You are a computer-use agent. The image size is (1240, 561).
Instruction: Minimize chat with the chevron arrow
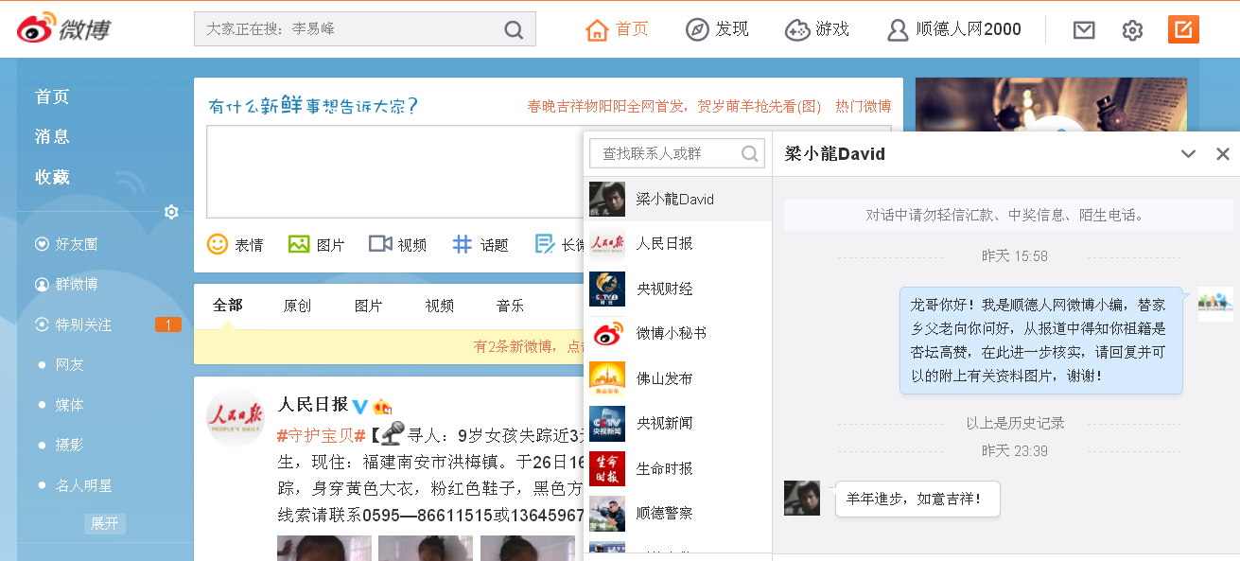[1189, 154]
